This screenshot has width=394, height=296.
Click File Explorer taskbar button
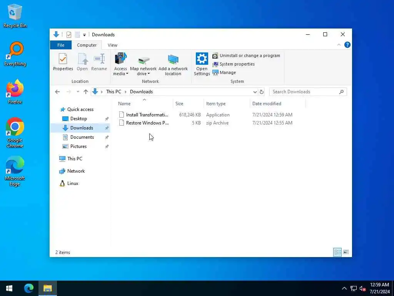pyautogui.click(x=47, y=288)
